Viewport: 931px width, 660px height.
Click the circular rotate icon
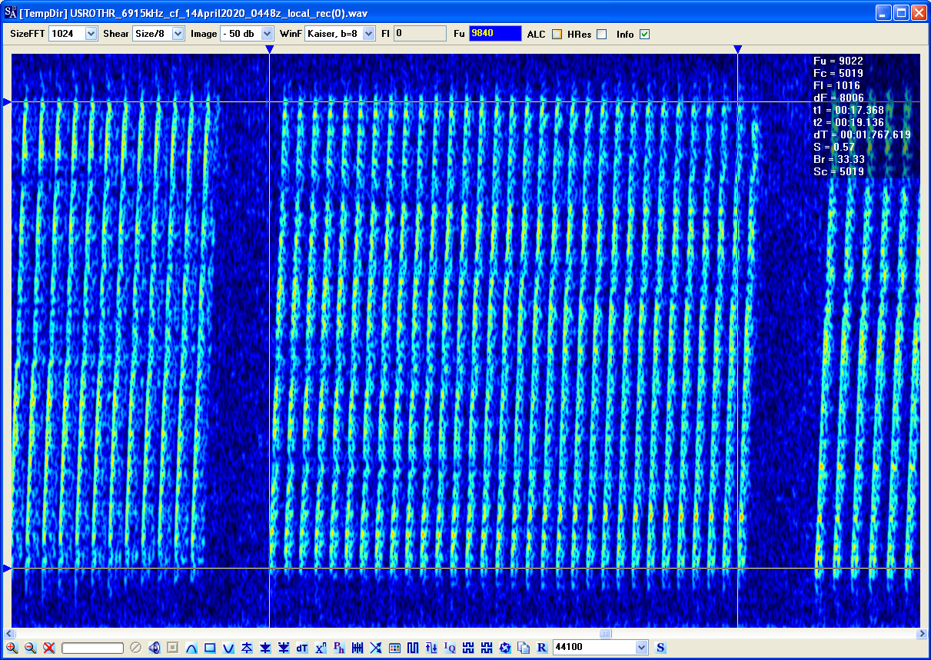coord(505,648)
